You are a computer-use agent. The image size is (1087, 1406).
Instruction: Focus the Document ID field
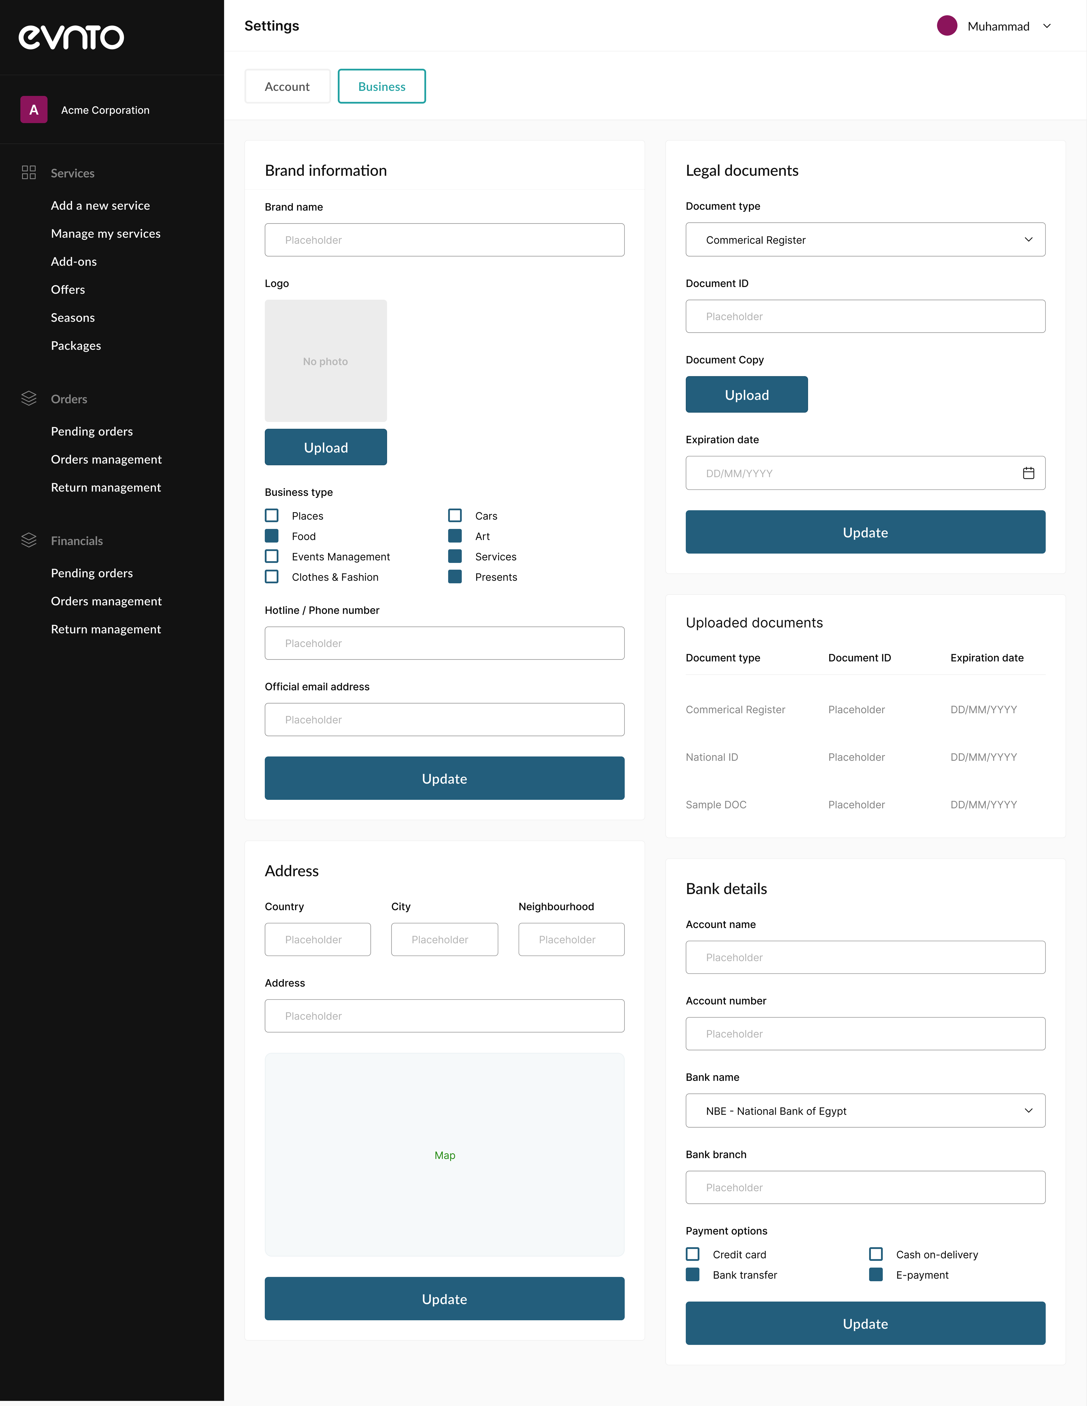click(866, 316)
